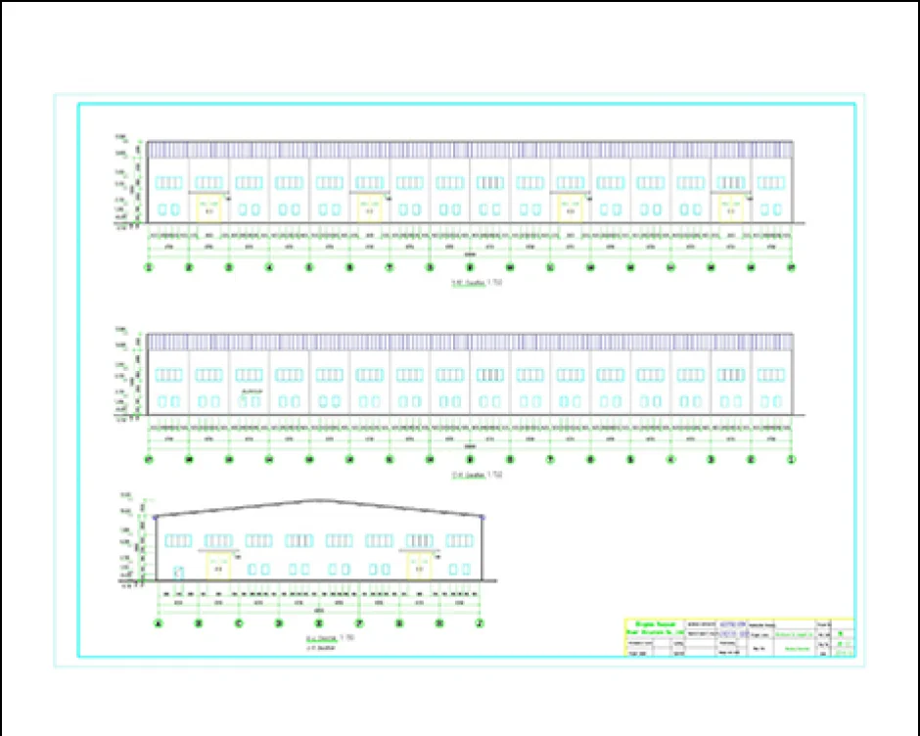Click the single small window left of gable door
Screen dimensions: 920x736
coord(177,571)
